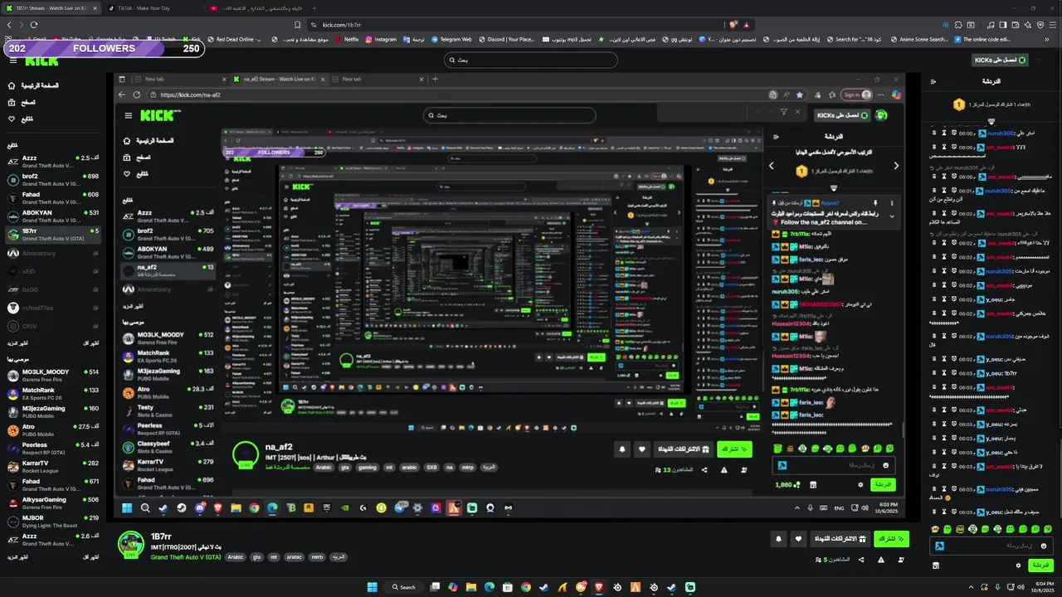Switch to the TikTok - Make Your Day tab

pyautogui.click(x=153, y=8)
